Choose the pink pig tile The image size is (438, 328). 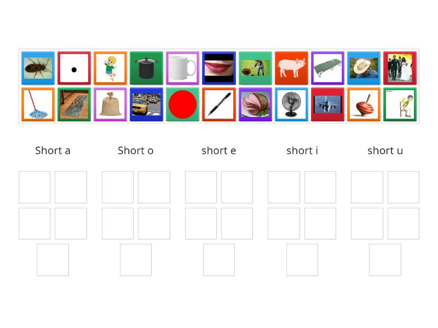[291, 68]
